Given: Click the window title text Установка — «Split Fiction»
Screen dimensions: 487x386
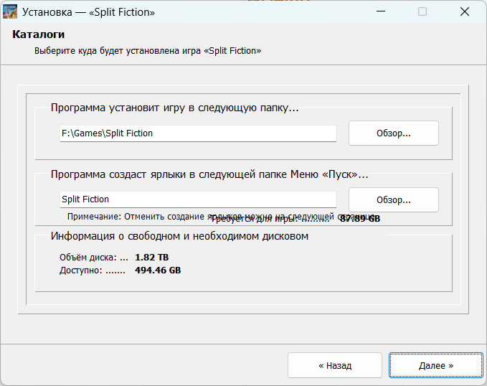Looking at the screenshot, I should click(x=88, y=12).
